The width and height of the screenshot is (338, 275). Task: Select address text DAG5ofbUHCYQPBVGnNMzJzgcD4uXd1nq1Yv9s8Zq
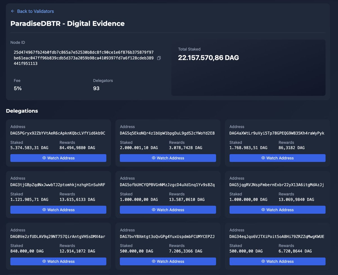(167, 185)
